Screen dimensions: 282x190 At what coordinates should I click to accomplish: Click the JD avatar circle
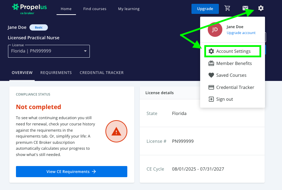click(x=215, y=30)
